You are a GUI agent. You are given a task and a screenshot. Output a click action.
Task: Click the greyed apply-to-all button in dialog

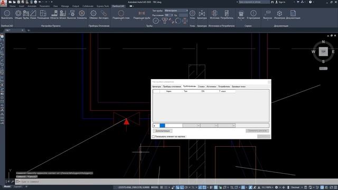tap(257, 131)
